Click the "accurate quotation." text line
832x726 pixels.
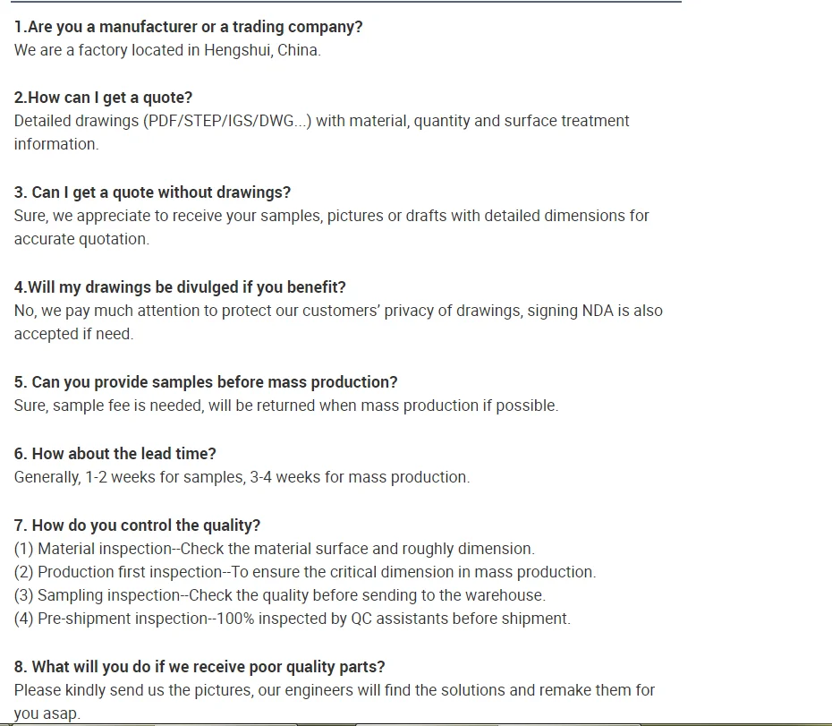[81, 239]
